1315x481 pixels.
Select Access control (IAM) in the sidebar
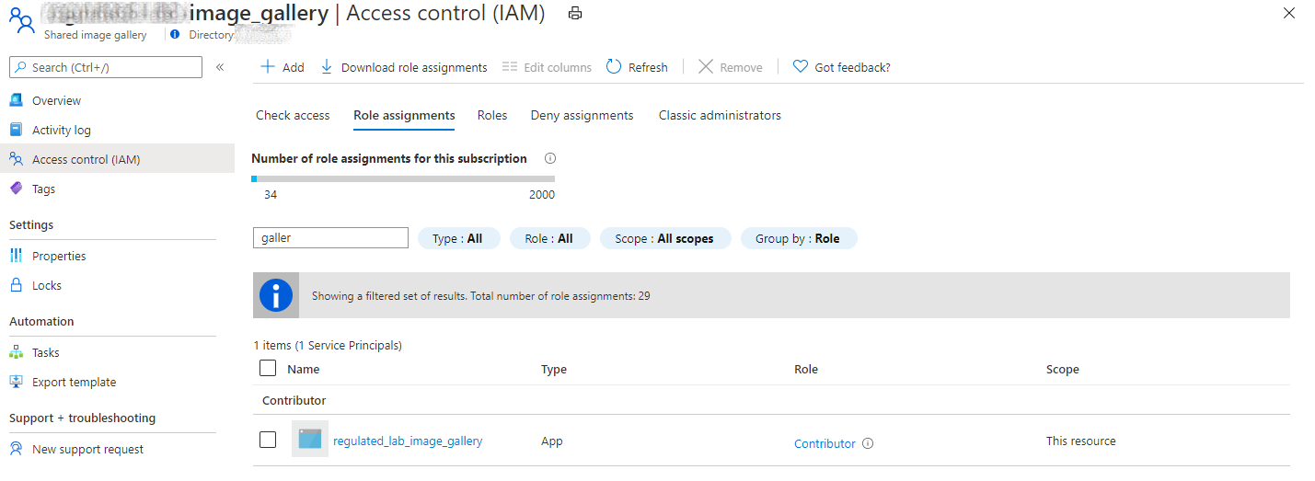point(117,159)
